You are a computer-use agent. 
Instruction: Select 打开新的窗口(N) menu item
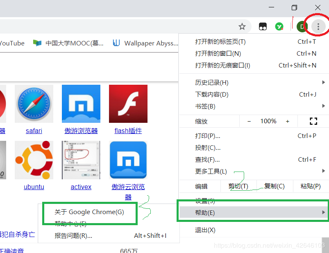pos(254,54)
